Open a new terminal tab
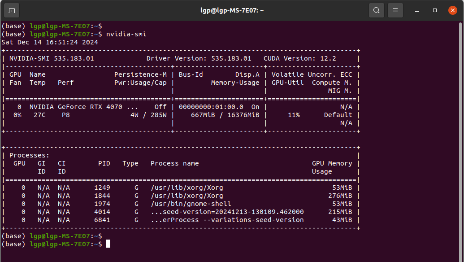The width and height of the screenshot is (464, 262). (12, 11)
